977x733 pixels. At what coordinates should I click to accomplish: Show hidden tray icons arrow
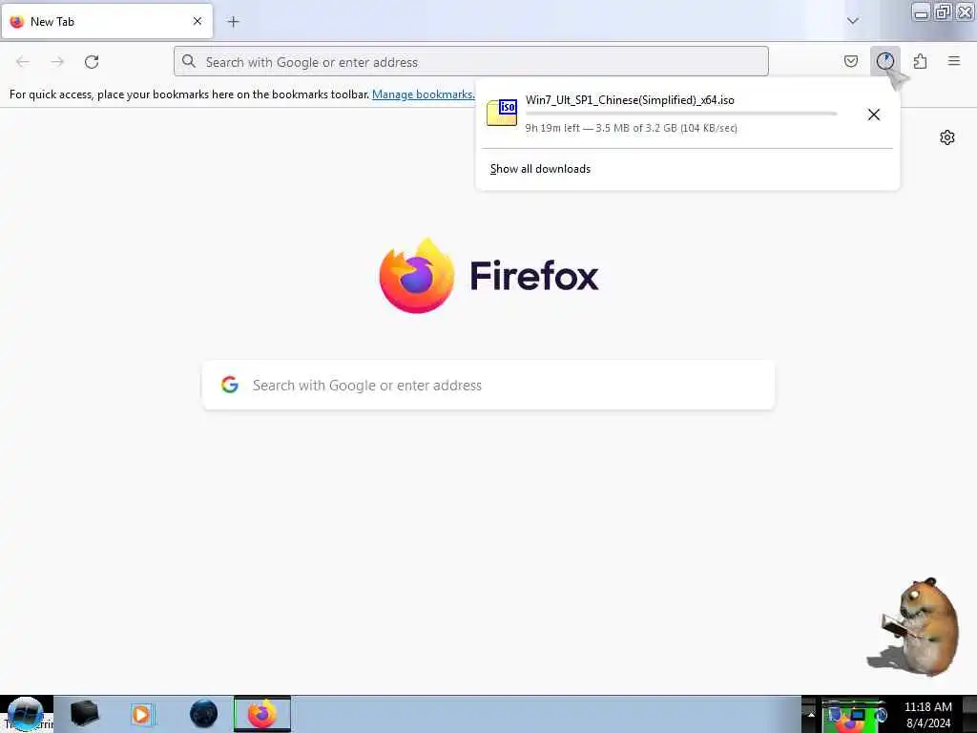click(x=810, y=714)
